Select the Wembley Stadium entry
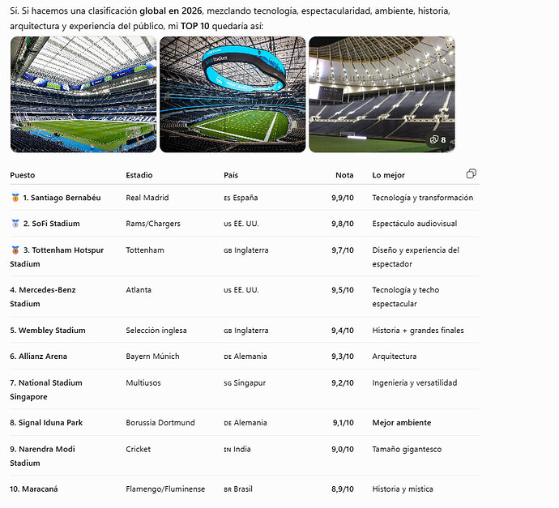Screen dimensions: 559x508 click(48, 331)
